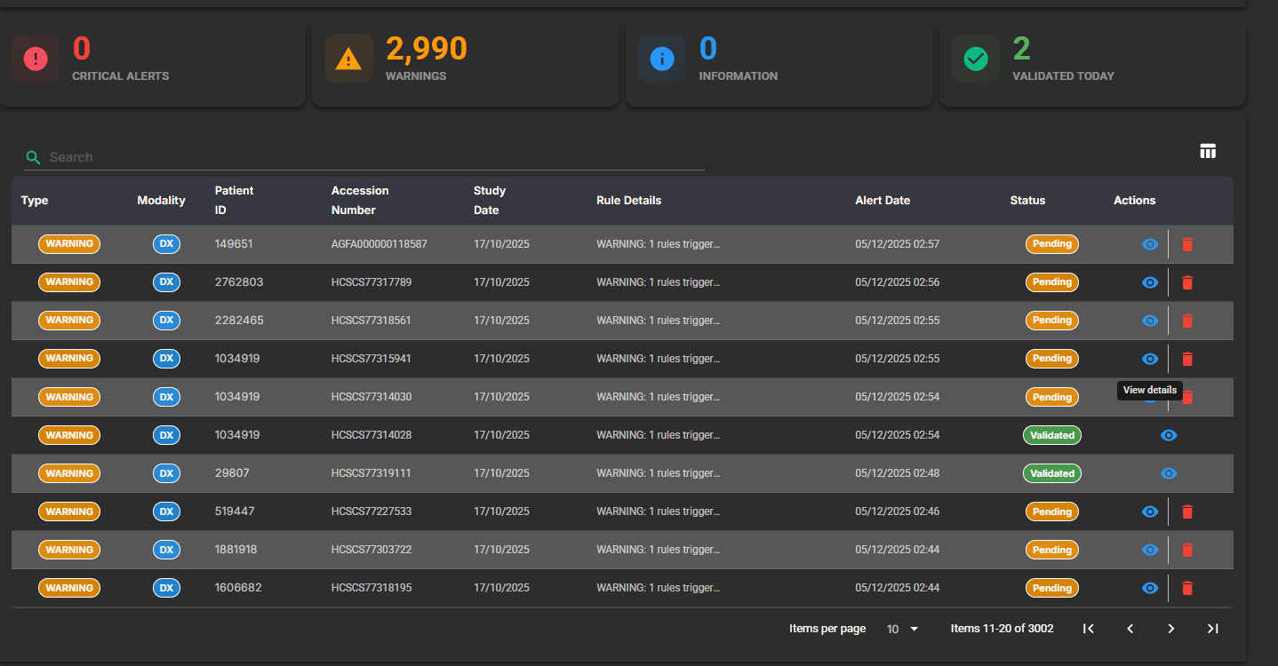Click the critical alerts red exclamation icon
The width and height of the screenshot is (1278, 666).
tap(36, 59)
